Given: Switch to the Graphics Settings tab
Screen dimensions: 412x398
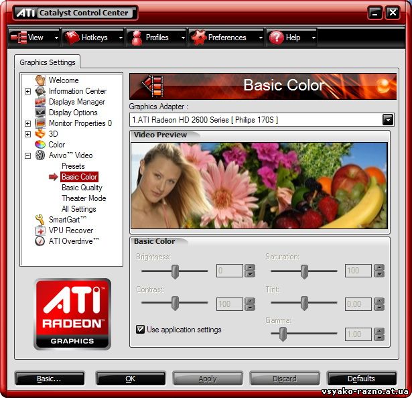Looking at the screenshot, I should 48,62.
